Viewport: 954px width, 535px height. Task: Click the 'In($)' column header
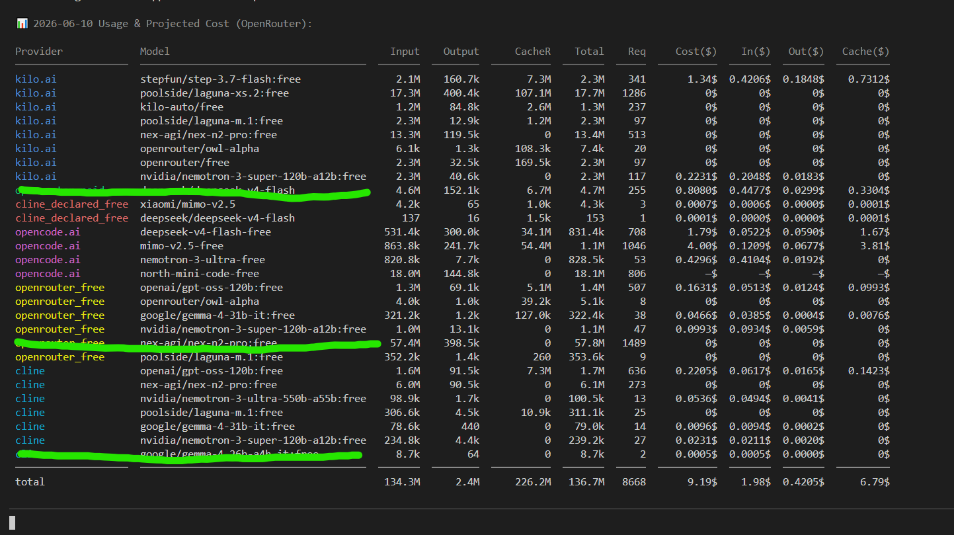755,52
